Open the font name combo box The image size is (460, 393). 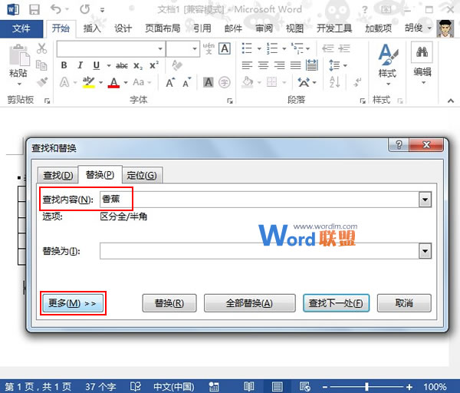(x=111, y=49)
